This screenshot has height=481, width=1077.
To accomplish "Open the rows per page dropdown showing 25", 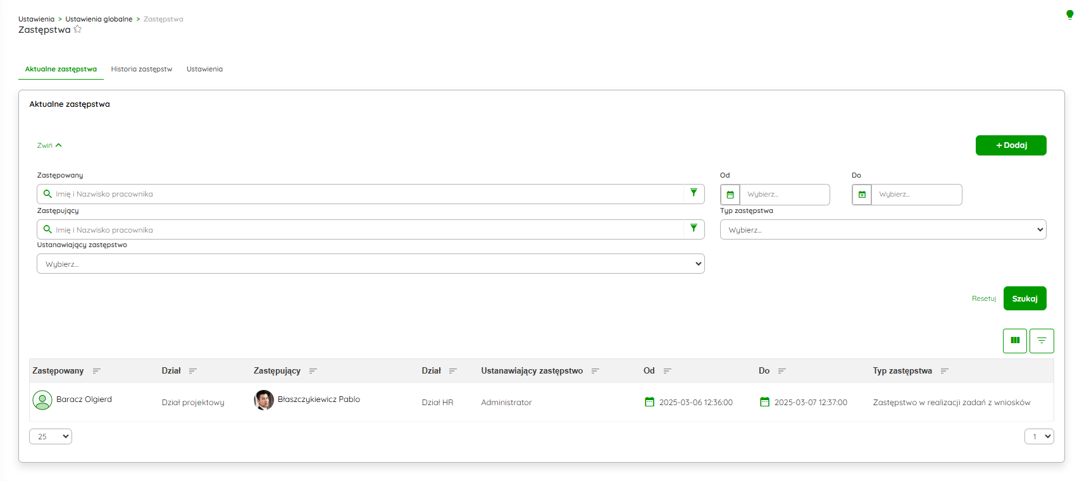I will pyautogui.click(x=51, y=436).
